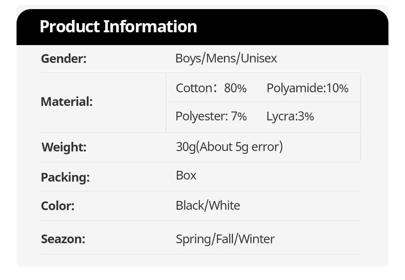Click the Packing label
Screen dimensions: 405x280
(x=65, y=177)
